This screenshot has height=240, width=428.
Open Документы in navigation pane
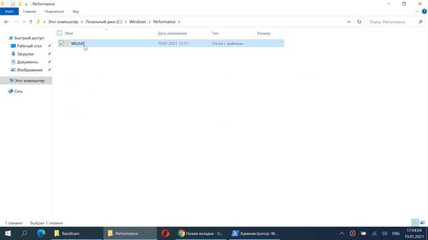click(27, 62)
